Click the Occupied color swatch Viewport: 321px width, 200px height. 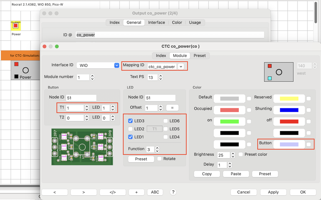tap(229, 110)
